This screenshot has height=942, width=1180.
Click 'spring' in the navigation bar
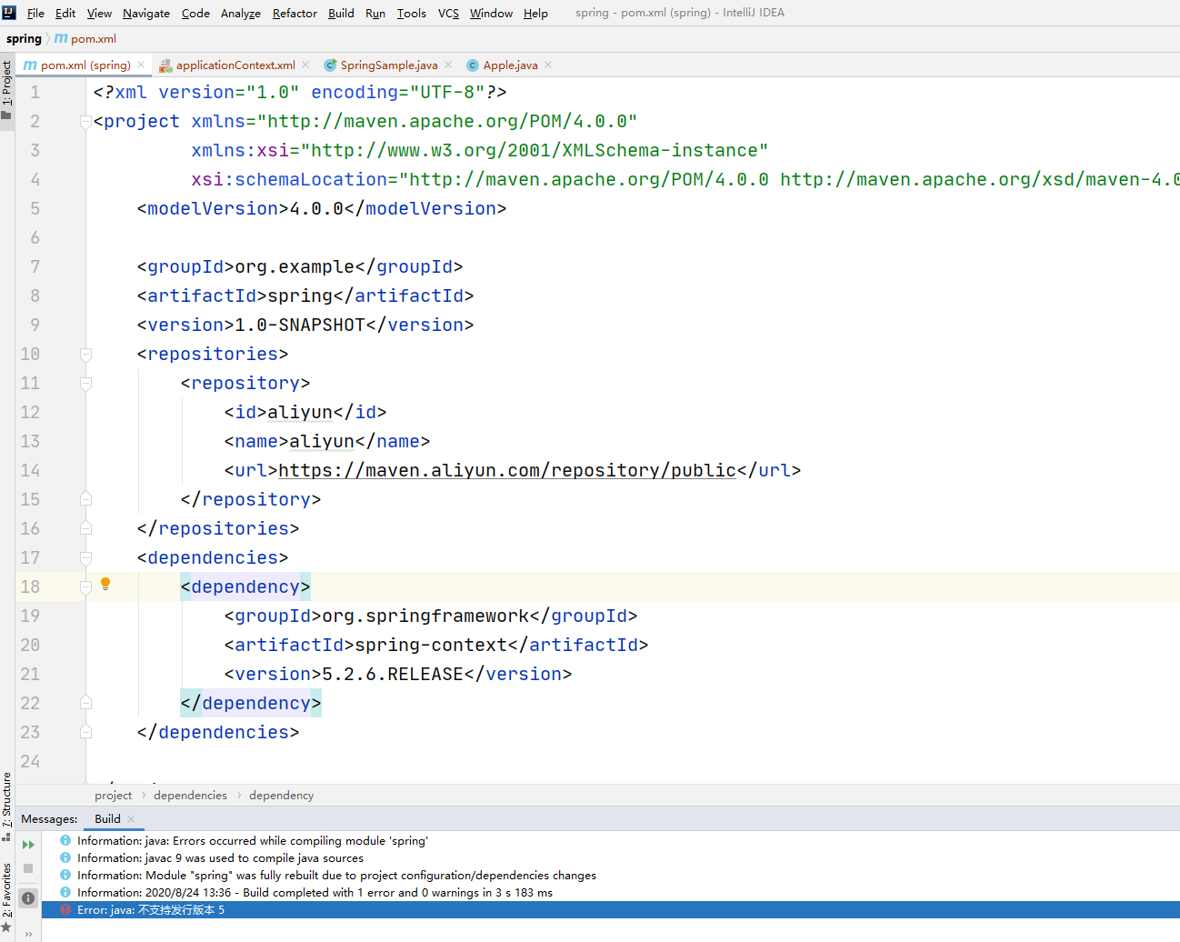(24, 38)
